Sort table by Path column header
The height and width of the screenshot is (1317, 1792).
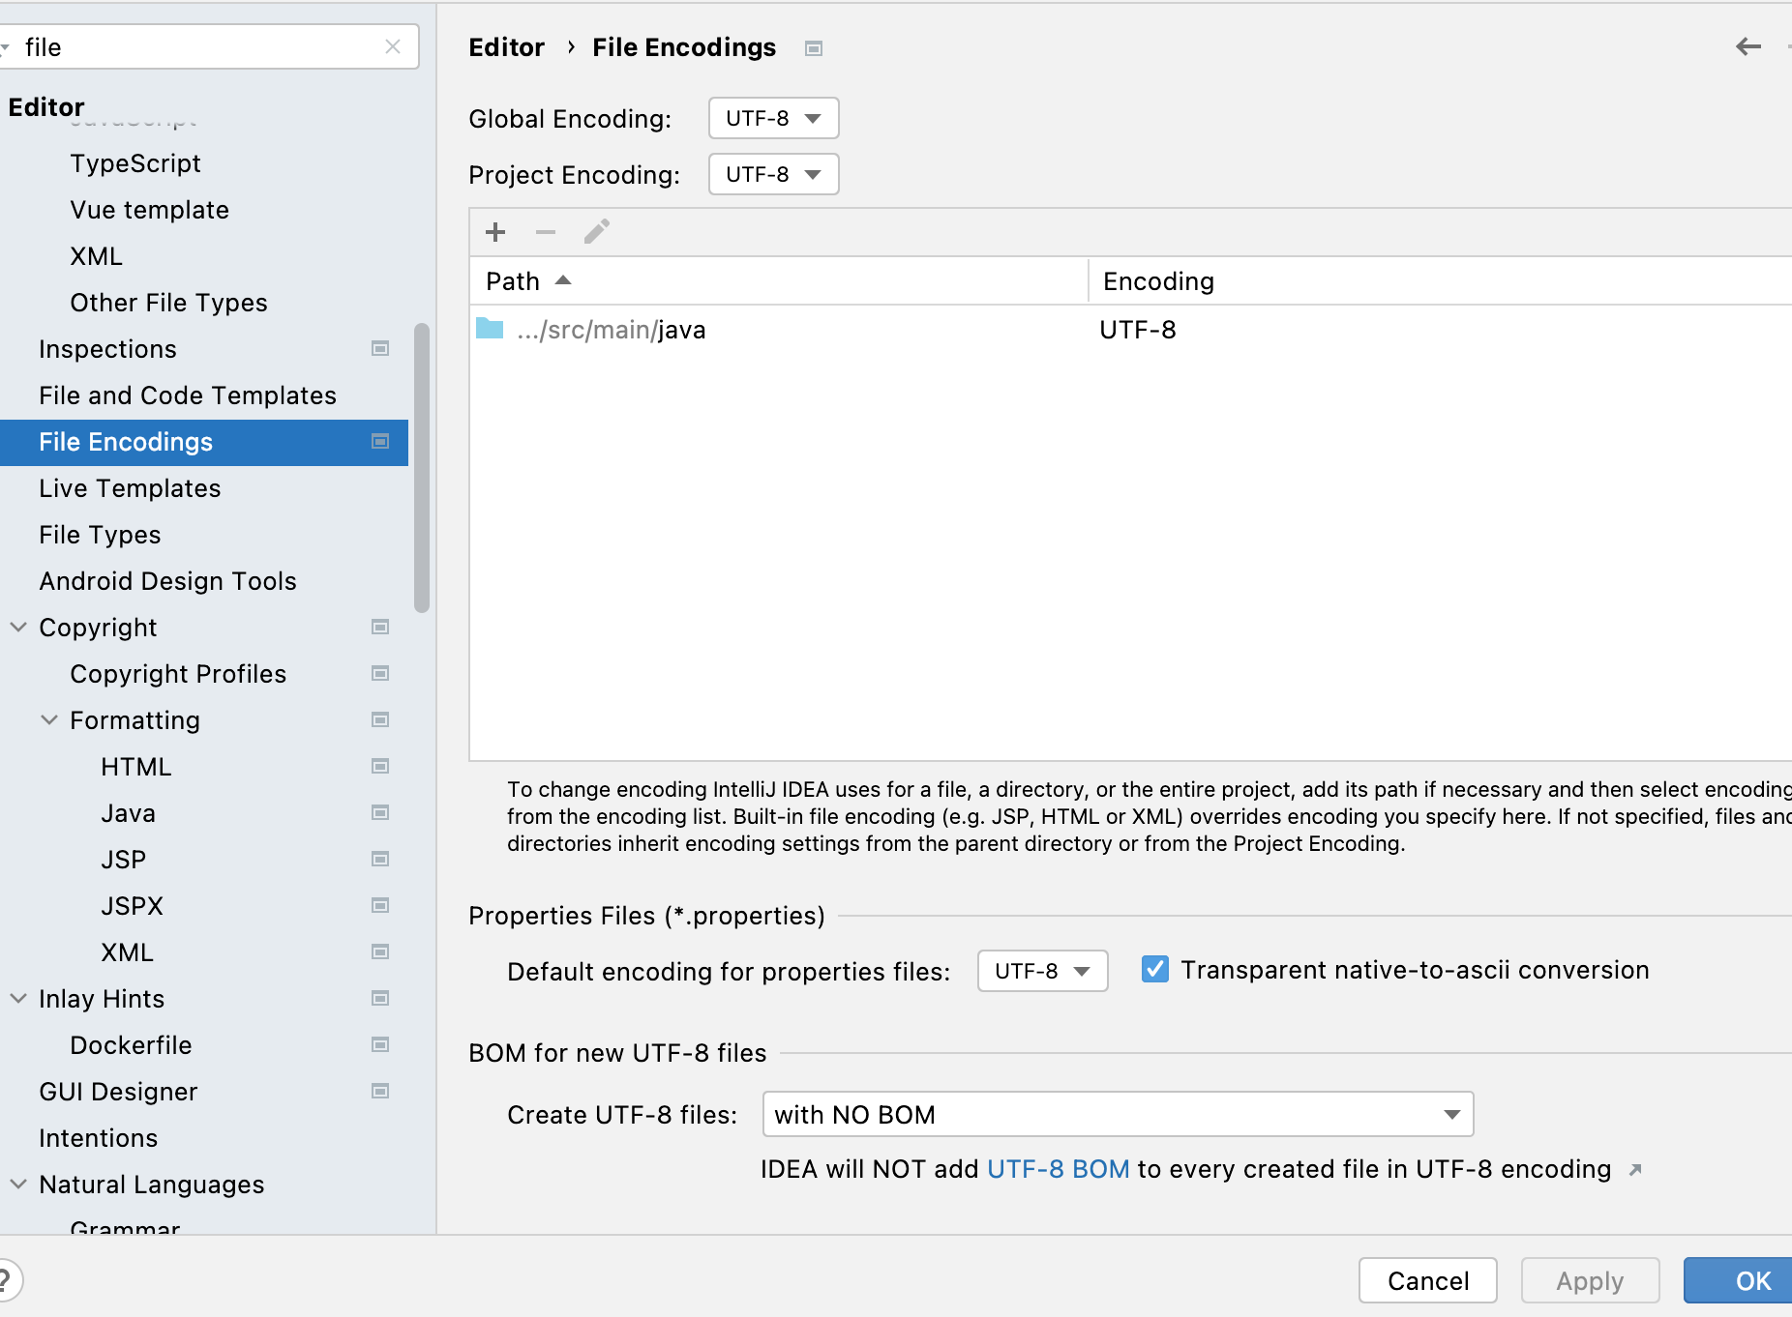(x=513, y=281)
